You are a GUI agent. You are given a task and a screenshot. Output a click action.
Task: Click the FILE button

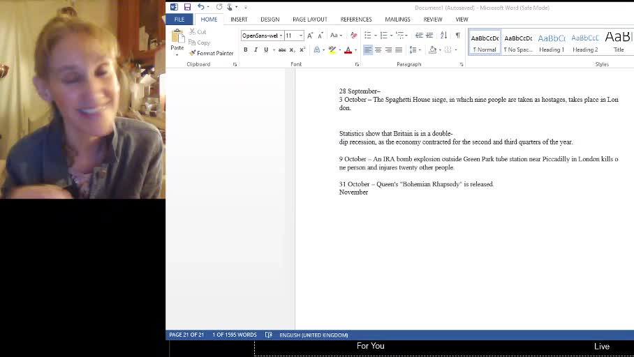[179, 20]
